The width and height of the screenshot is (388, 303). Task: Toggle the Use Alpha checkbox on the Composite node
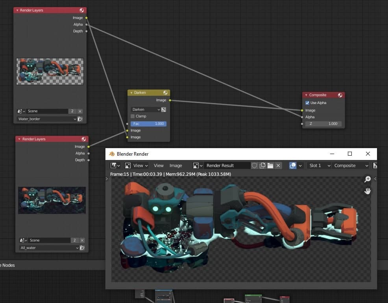click(307, 102)
